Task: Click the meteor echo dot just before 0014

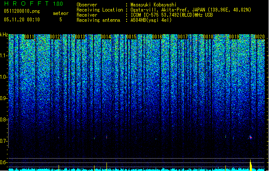Action: [x=107, y=137]
